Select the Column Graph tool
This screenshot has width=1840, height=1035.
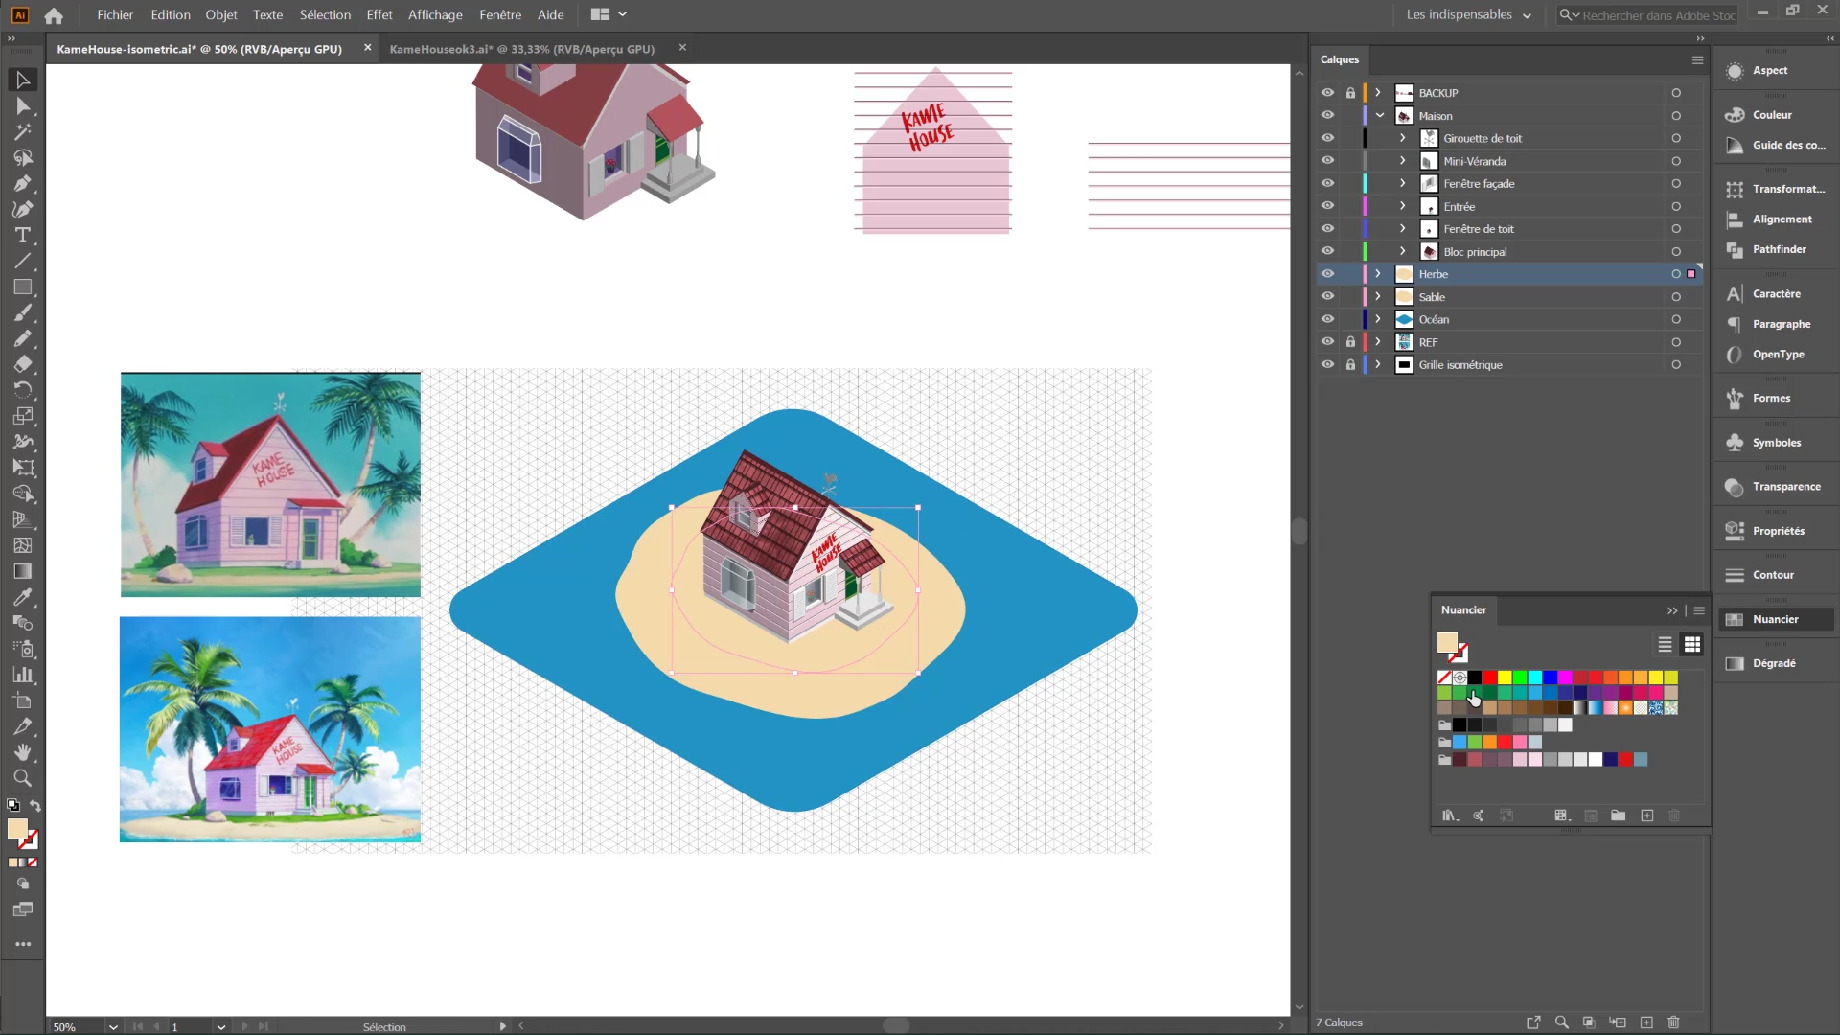(x=23, y=676)
